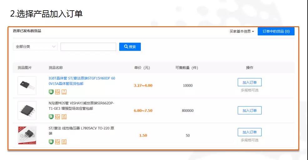Click orange middle badge under IGBT product
The height and width of the screenshot is (160, 308).
(57, 92)
